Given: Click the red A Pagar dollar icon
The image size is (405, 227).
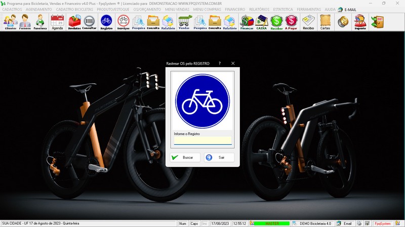Looking at the screenshot, I should point(291,22).
